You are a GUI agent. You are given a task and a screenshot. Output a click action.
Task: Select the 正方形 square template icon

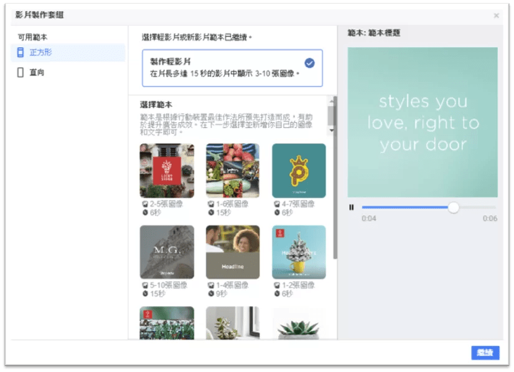point(21,52)
